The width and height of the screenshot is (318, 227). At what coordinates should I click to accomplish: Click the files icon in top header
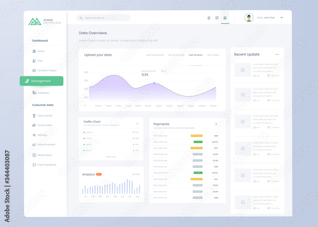209,18
